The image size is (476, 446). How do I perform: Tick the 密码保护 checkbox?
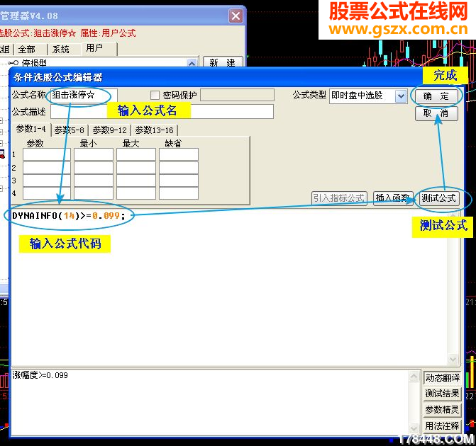[x=155, y=95]
